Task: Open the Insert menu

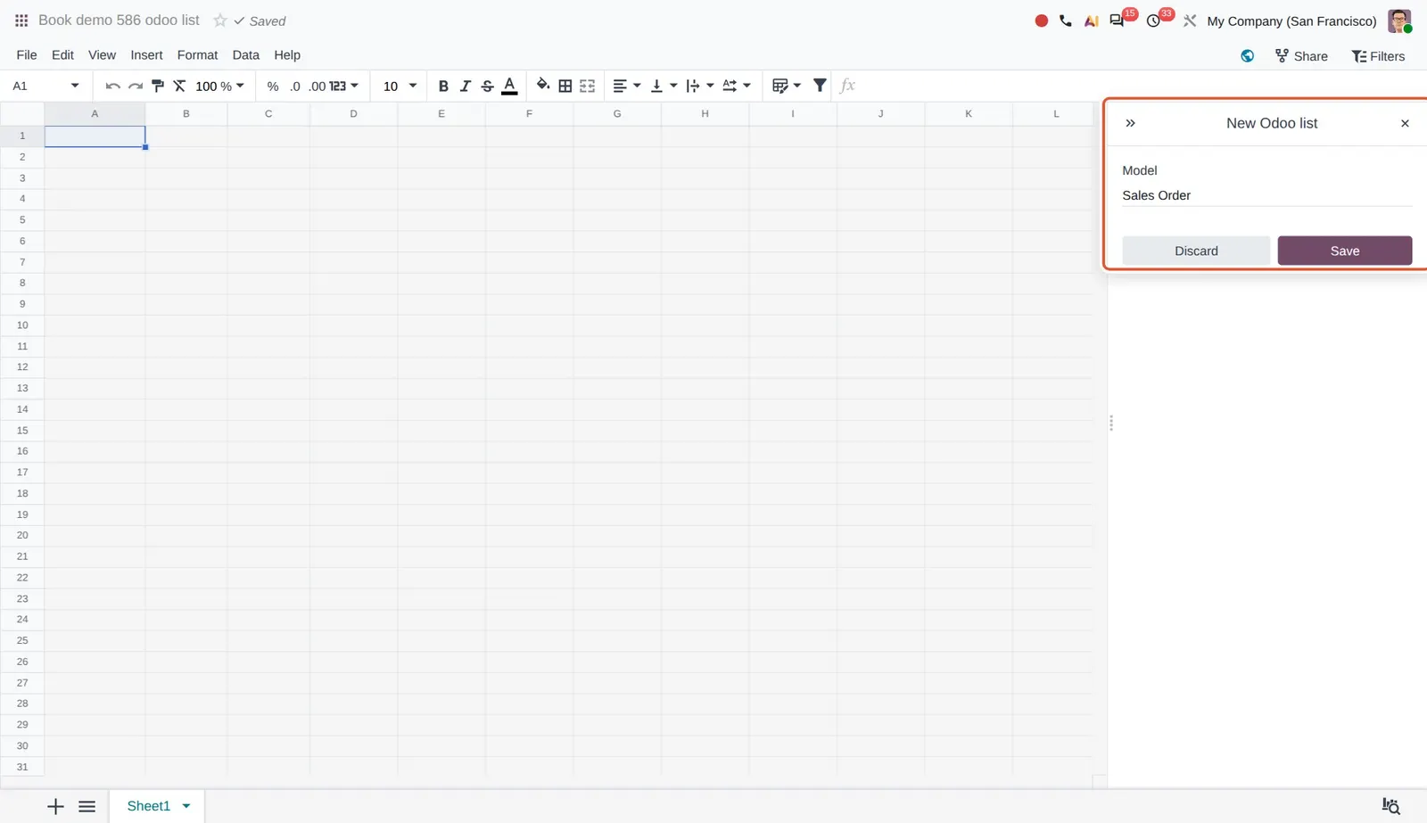Action: [x=146, y=55]
